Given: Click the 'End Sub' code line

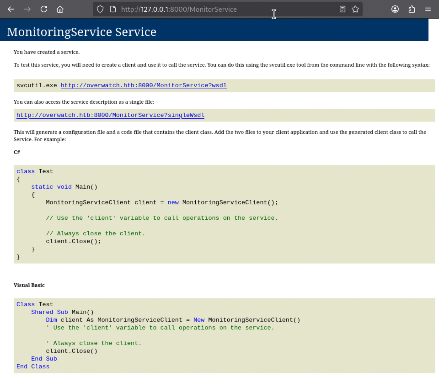Looking at the screenshot, I should 44,359.
